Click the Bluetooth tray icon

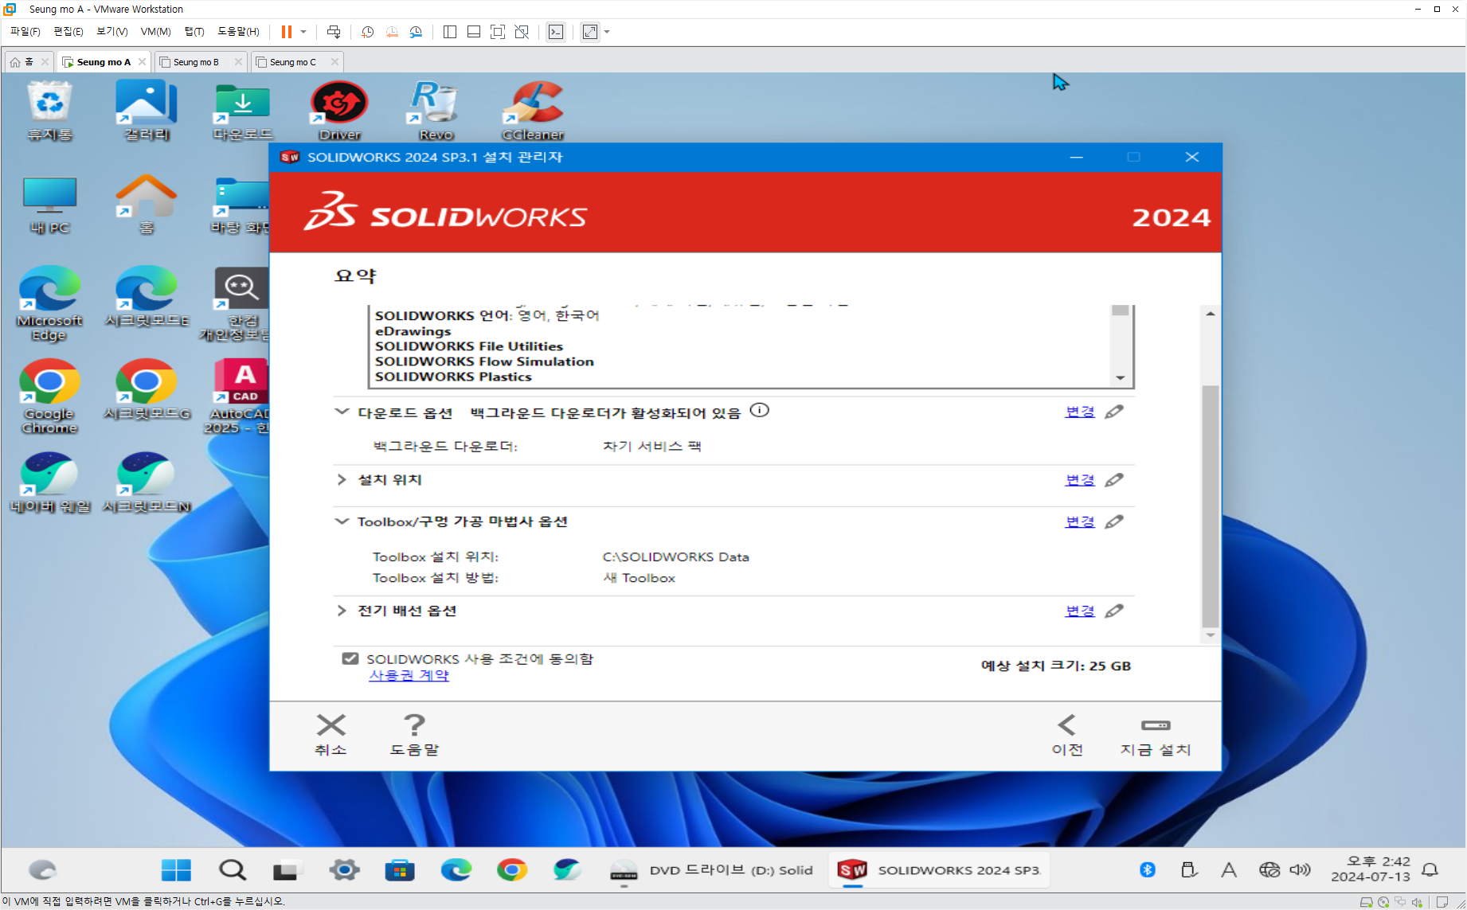1147,869
